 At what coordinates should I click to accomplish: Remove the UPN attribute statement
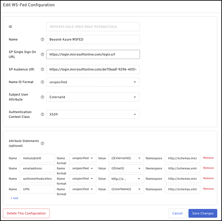pos(208,189)
